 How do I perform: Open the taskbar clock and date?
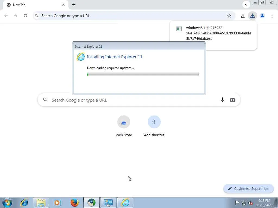click(264, 203)
